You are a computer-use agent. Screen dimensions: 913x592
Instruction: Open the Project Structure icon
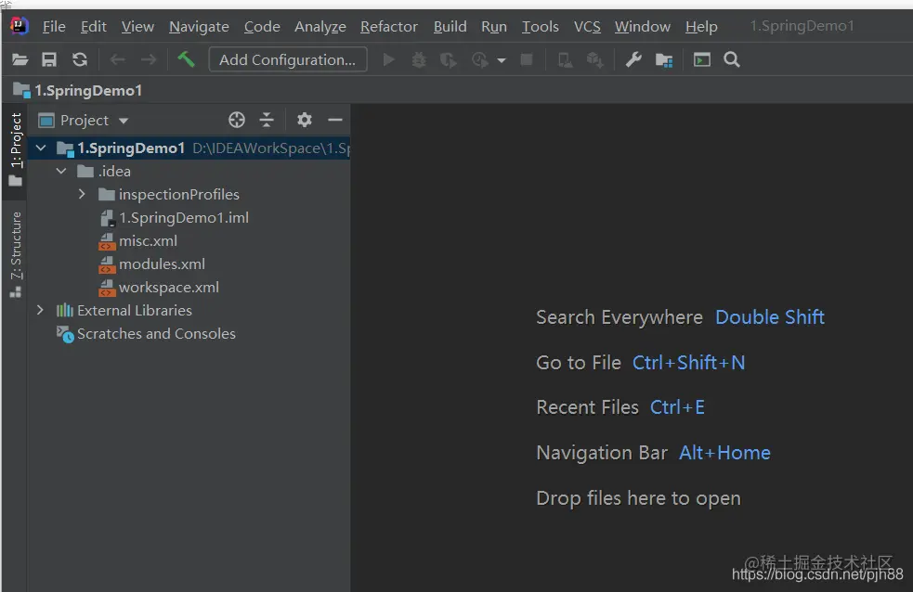pos(664,60)
